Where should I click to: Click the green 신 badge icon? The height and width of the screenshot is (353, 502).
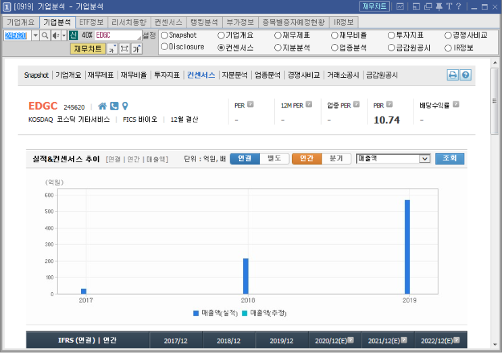click(x=73, y=35)
